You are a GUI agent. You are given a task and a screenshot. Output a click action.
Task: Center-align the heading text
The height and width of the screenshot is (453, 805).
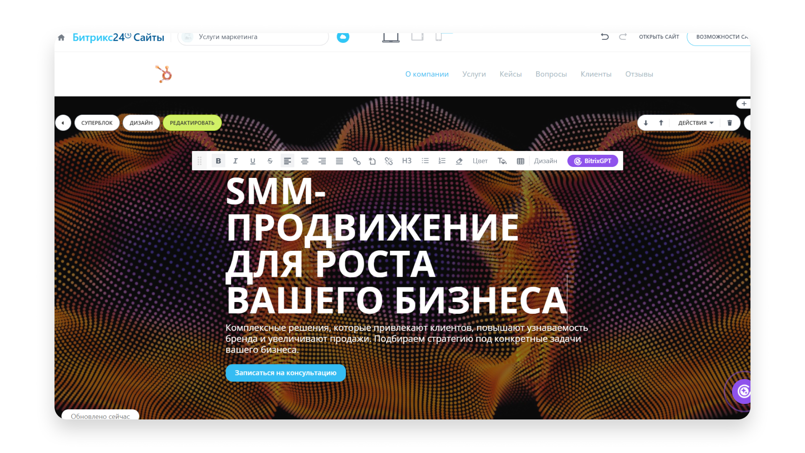click(x=304, y=161)
